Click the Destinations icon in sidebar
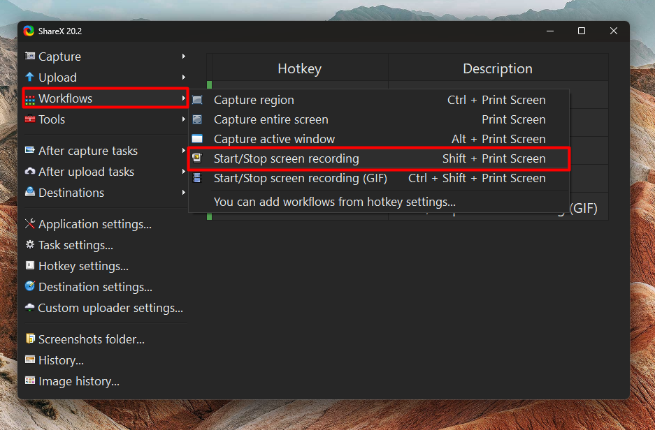The width and height of the screenshot is (655, 430). tap(29, 192)
